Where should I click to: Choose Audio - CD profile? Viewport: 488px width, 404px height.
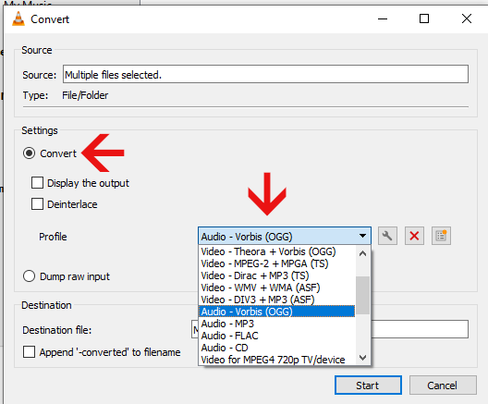276,348
